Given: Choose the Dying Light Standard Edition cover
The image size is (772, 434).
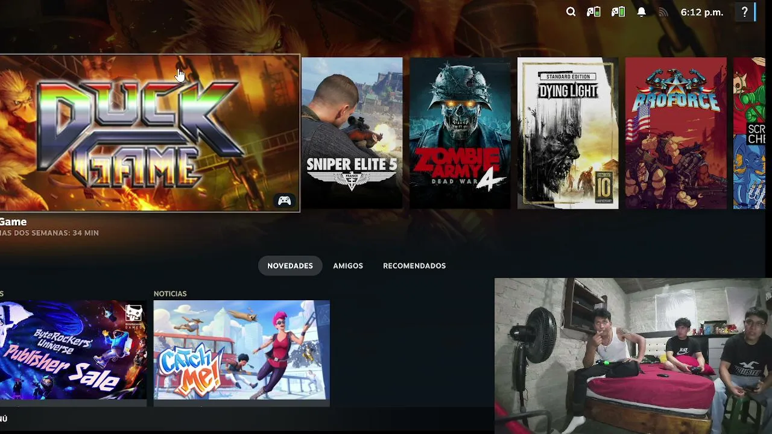Looking at the screenshot, I should (x=568, y=133).
